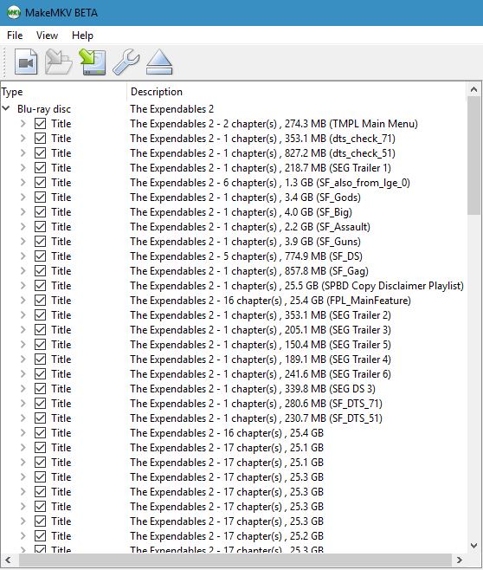Eject the disc using the triangle icon
The height and width of the screenshot is (570, 483).
click(x=159, y=62)
